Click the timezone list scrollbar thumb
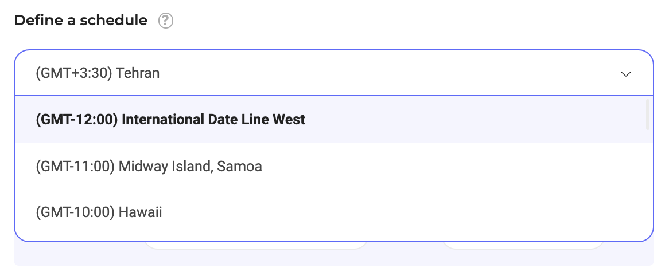 pyautogui.click(x=648, y=114)
